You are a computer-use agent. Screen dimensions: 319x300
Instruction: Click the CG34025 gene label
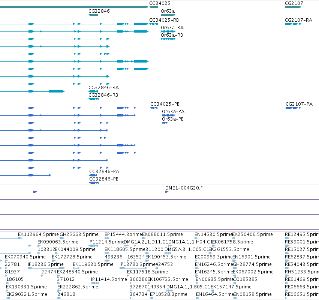pos(160,3)
